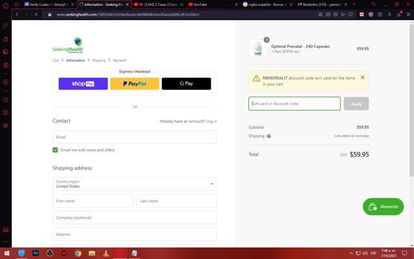Stop loading the page with the X button
414x259 pixels.
[x=36, y=14]
